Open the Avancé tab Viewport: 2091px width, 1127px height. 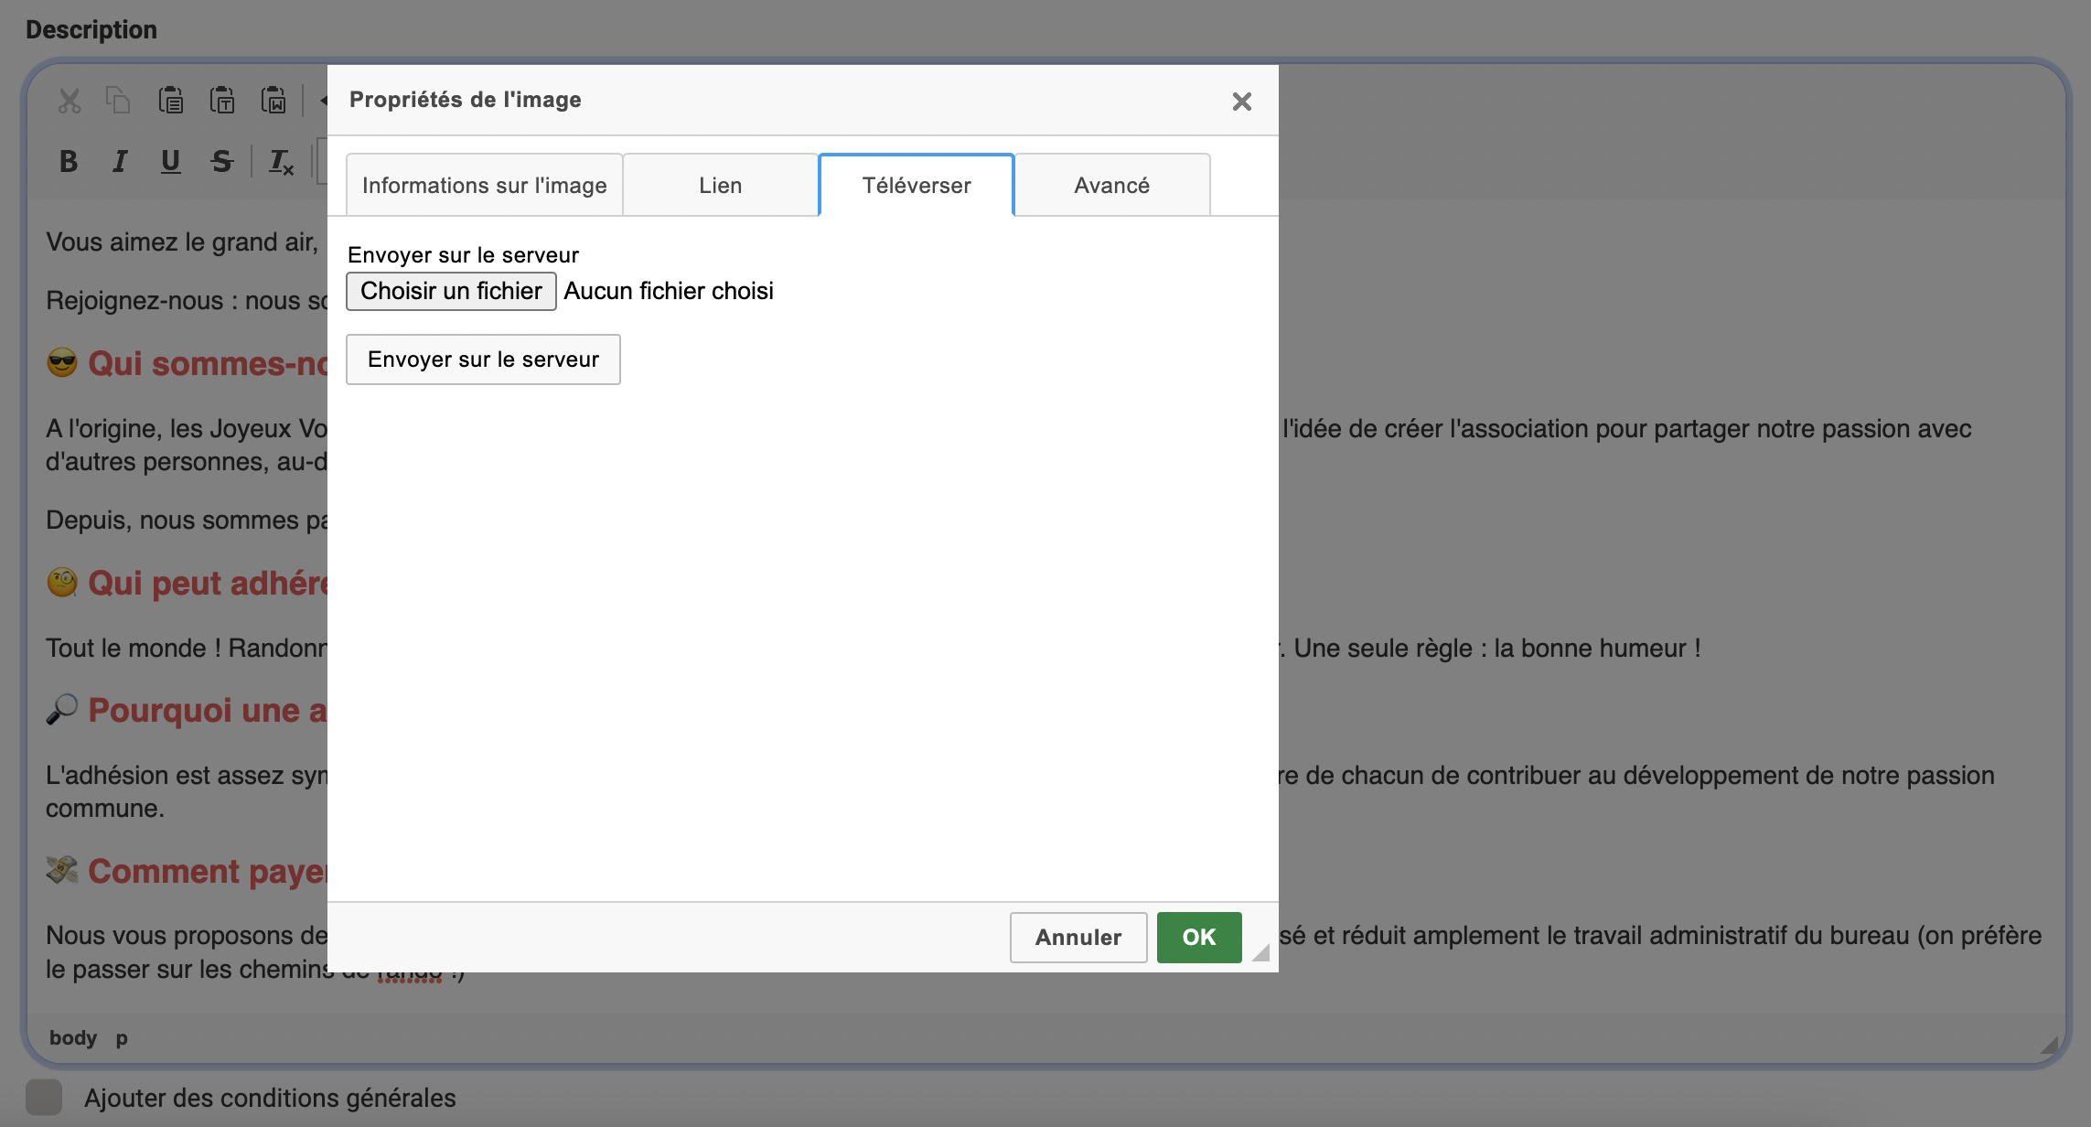(1112, 186)
